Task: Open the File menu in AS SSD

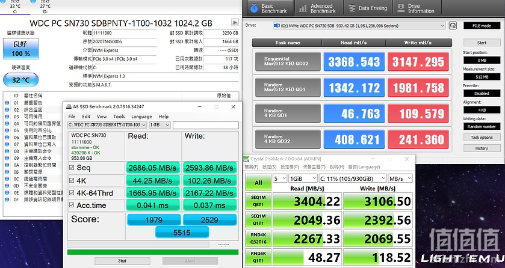Action: point(72,117)
